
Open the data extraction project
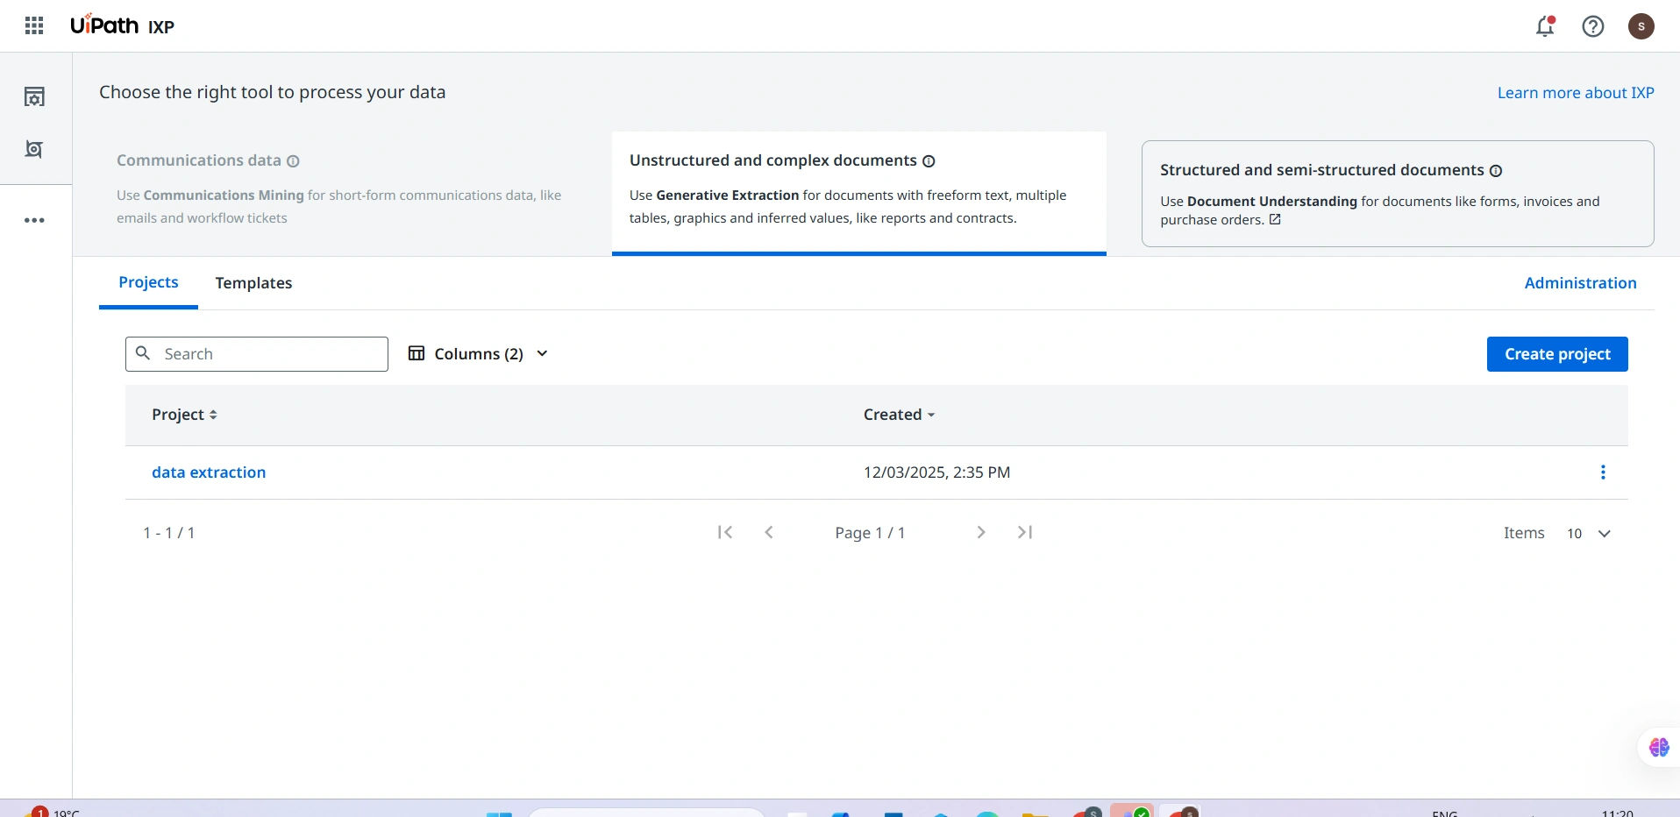(209, 472)
